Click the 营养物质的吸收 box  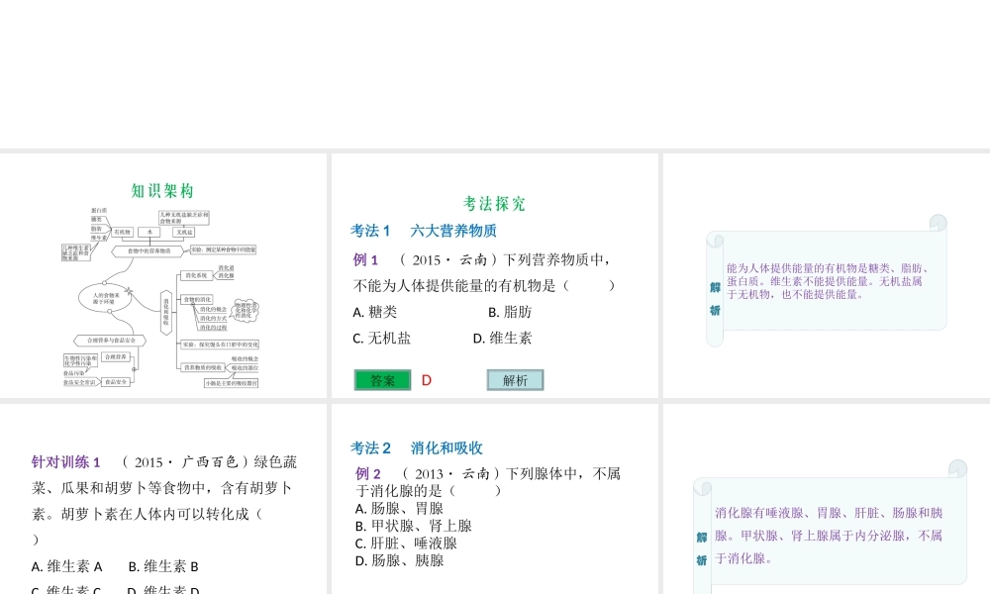point(203,367)
